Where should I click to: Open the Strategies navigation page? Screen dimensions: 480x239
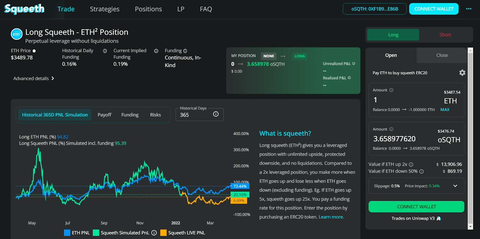[105, 9]
